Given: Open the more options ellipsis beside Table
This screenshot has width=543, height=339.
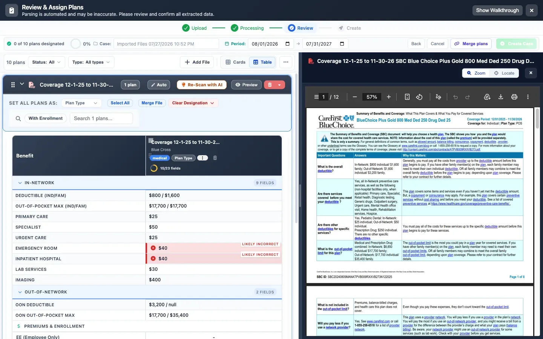Looking at the screenshot, I should coord(286,62).
